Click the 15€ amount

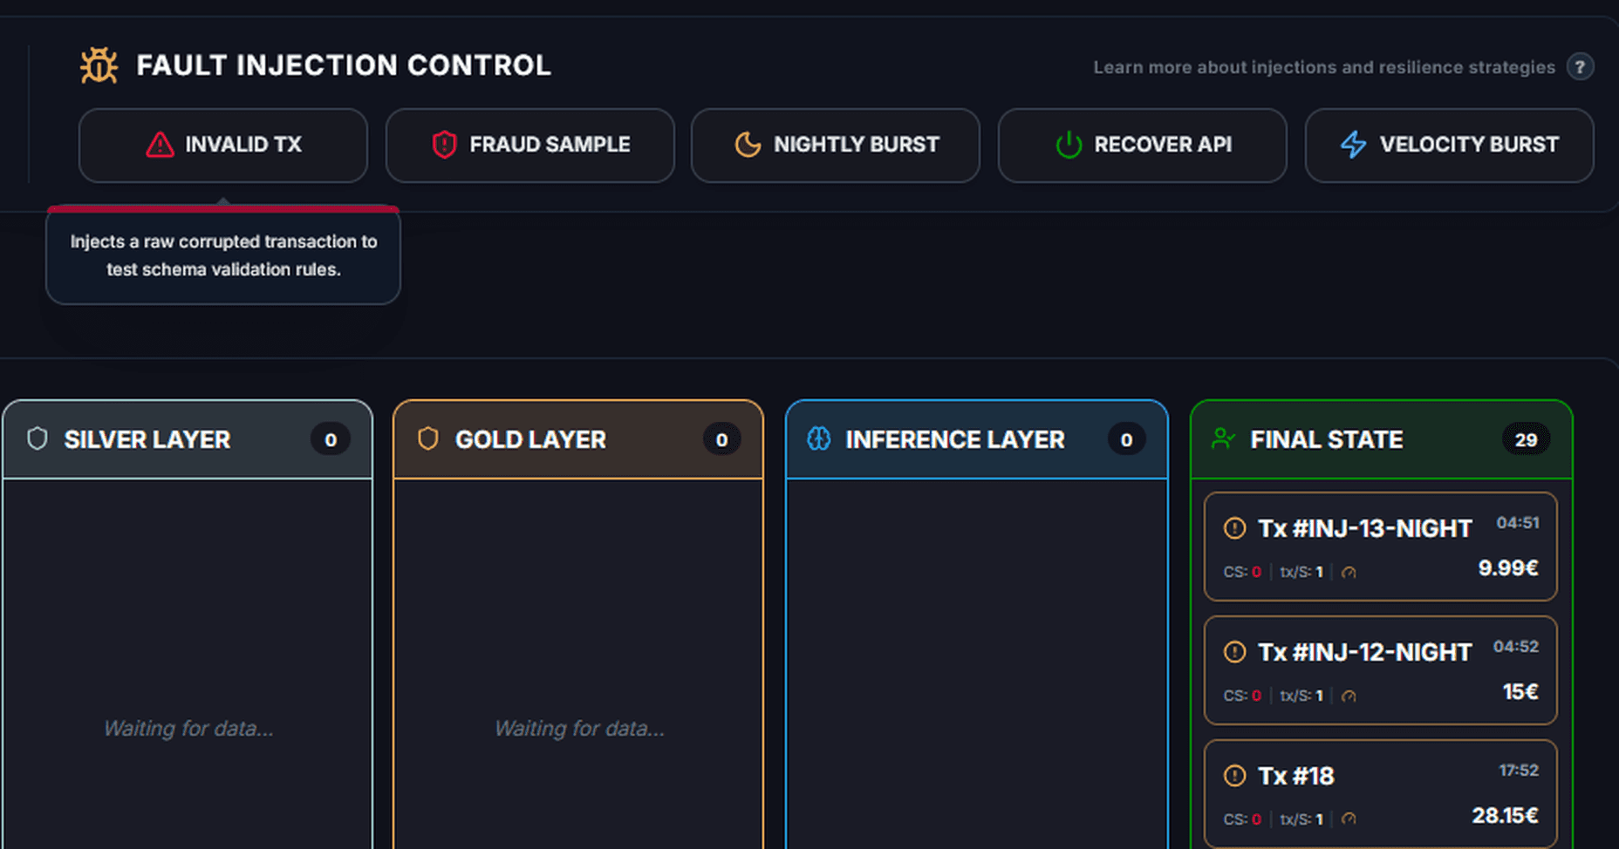click(x=1520, y=692)
